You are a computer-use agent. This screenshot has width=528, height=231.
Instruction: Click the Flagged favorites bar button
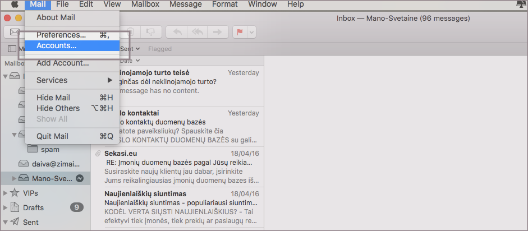pos(160,49)
